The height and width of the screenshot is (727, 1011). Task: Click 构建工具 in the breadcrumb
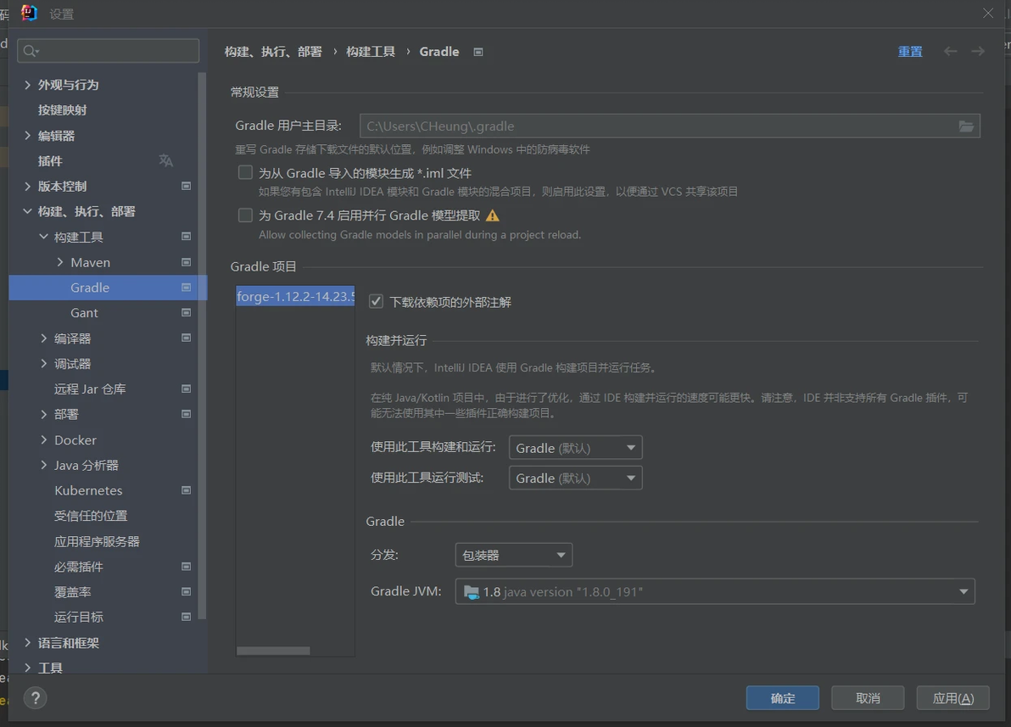pyautogui.click(x=371, y=52)
